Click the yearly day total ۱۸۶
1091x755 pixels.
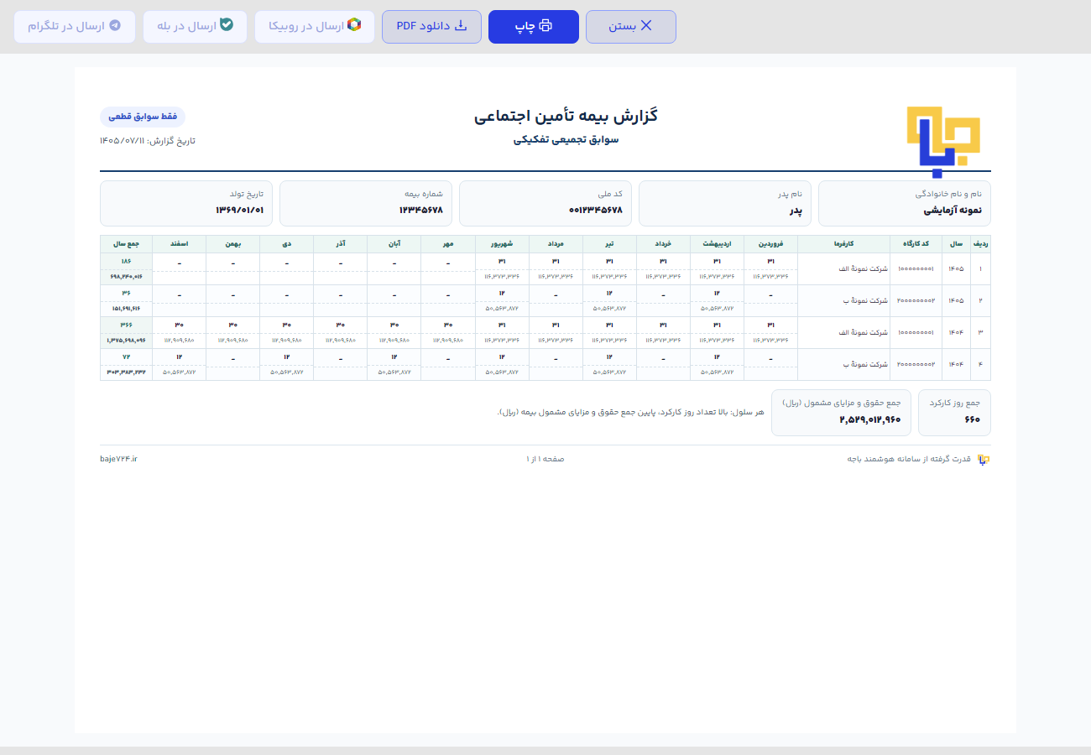126,261
